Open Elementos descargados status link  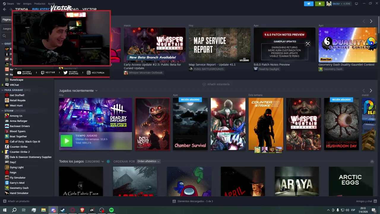coord(195,201)
